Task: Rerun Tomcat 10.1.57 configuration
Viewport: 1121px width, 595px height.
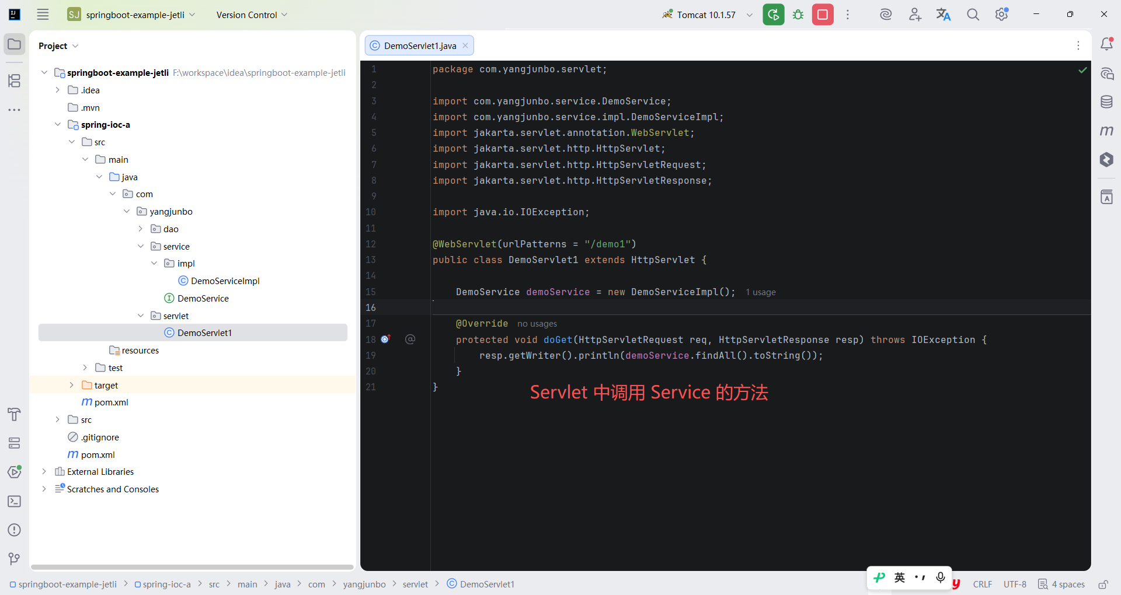Action: click(774, 15)
